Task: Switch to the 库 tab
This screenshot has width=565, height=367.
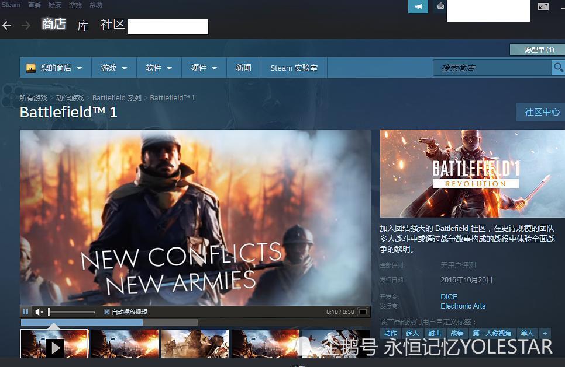Action: (x=83, y=26)
